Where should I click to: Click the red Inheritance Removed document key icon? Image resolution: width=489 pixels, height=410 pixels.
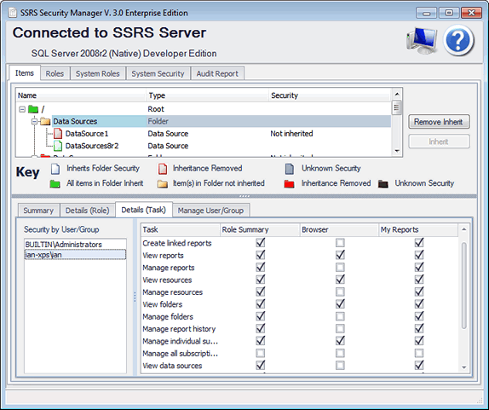[x=163, y=169]
